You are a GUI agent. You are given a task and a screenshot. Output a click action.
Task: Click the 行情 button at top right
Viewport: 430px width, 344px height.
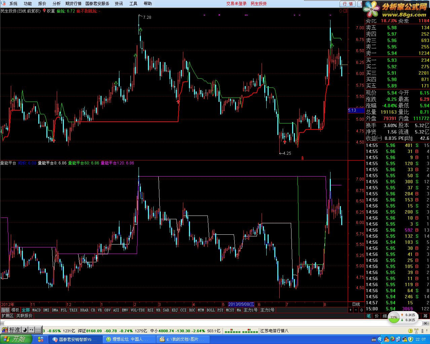click(348, 4)
